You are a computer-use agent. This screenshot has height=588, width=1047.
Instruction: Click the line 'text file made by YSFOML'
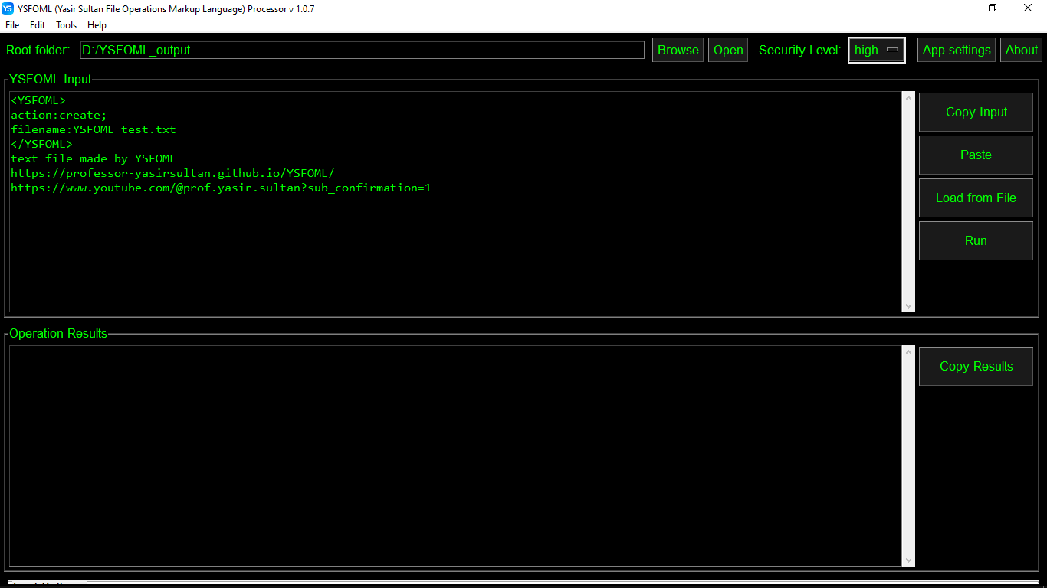[x=94, y=158]
